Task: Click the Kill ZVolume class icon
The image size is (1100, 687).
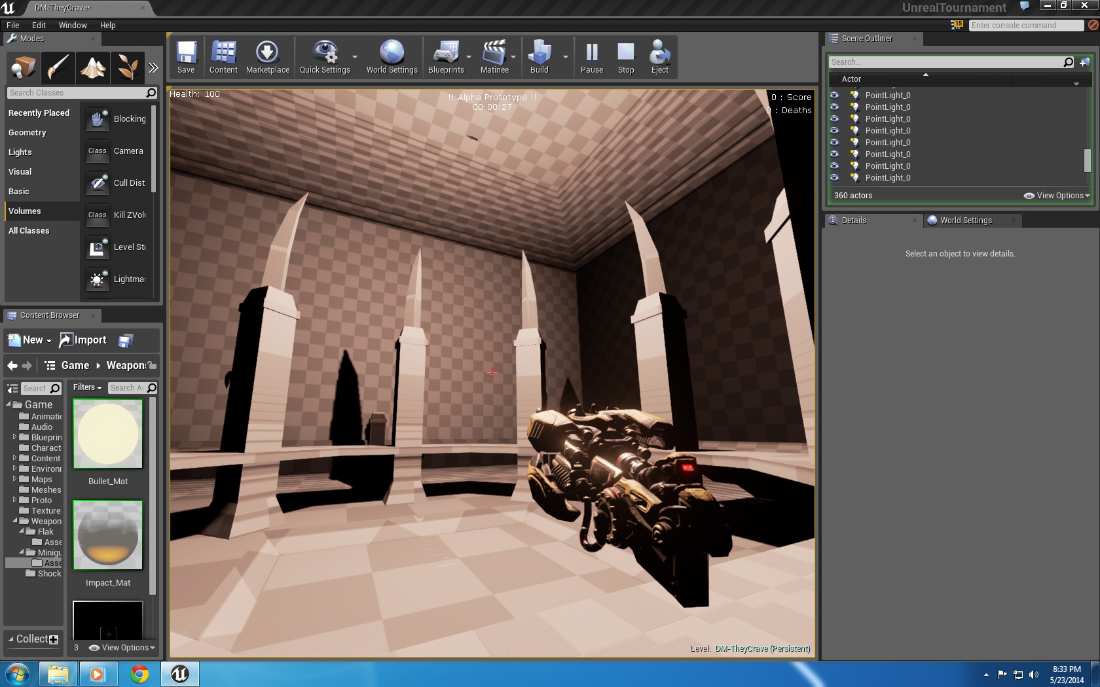Action: coord(98,215)
